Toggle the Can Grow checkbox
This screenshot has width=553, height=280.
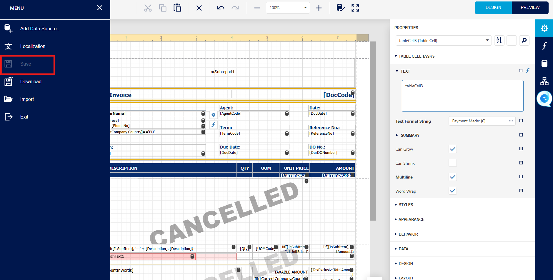click(453, 149)
